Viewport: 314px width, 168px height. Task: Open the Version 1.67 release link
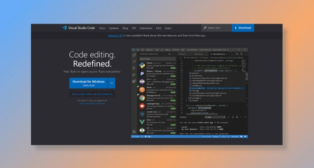click(x=115, y=35)
